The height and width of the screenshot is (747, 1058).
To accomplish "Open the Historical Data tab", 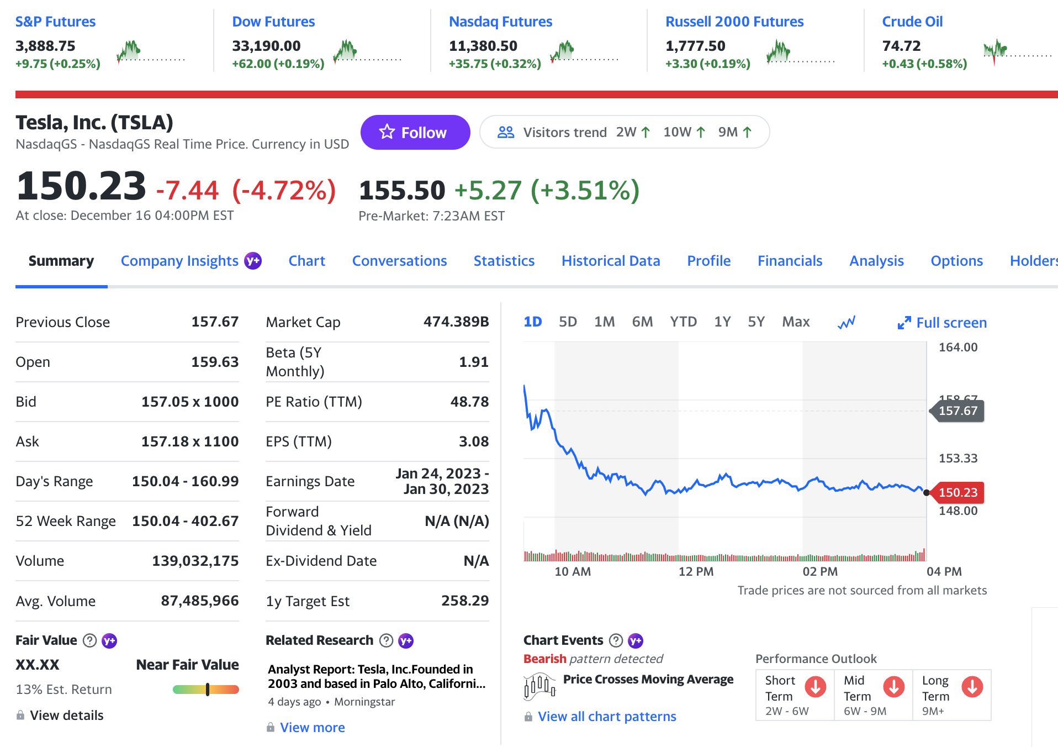I will (611, 261).
